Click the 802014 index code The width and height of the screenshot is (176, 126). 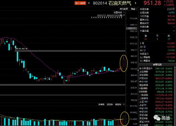coord(100,3)
